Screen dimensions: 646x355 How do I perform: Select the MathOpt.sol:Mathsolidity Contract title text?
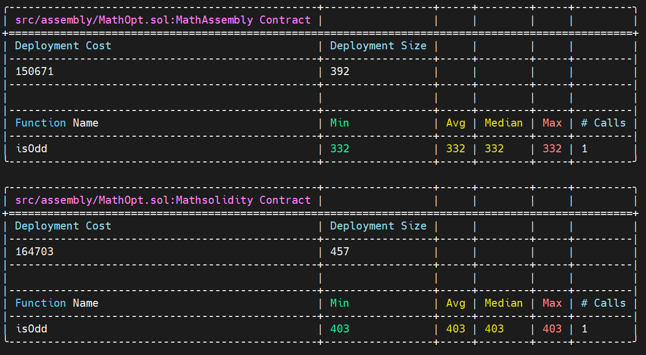pos(163,201)
